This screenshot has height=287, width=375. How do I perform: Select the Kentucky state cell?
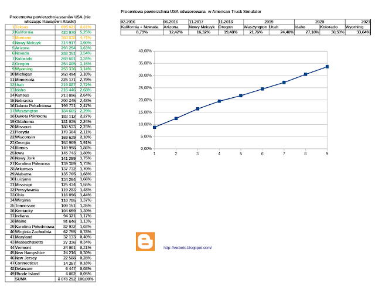click(x=35, y=211)
